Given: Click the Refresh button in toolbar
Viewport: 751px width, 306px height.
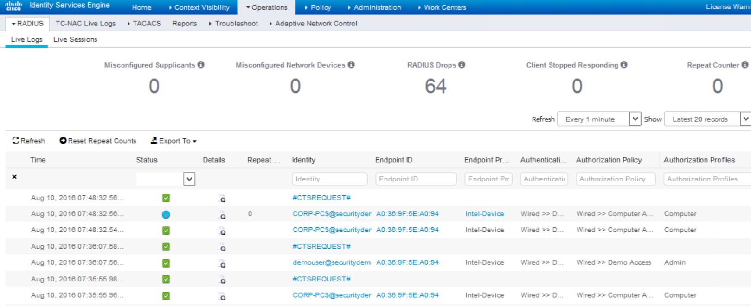Looking at the screenshot, I should coord(28,141).
